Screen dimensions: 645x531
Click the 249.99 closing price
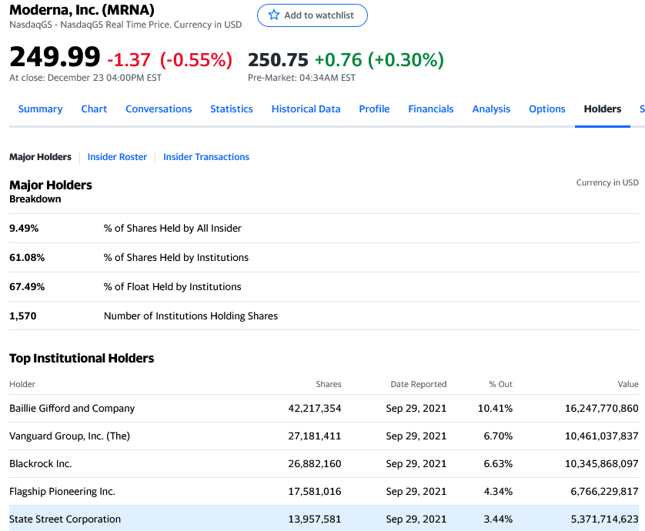(x=55, y=57)
